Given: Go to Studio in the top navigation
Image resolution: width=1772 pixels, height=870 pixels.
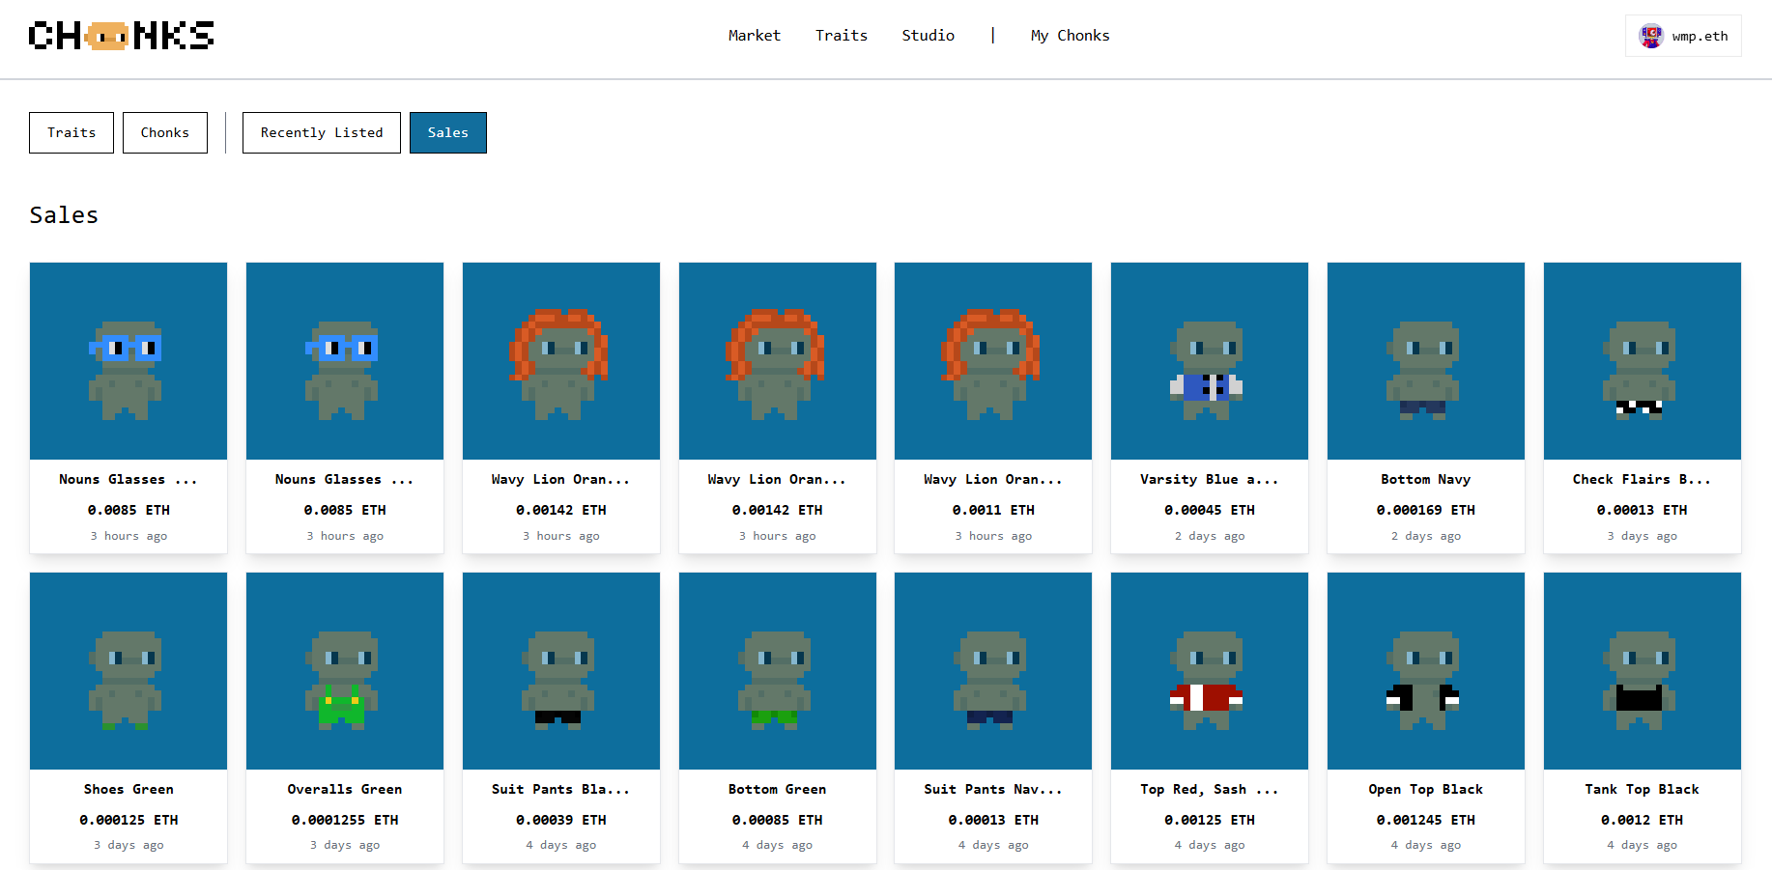Looking at the screenshot, I should pos(928,36).
